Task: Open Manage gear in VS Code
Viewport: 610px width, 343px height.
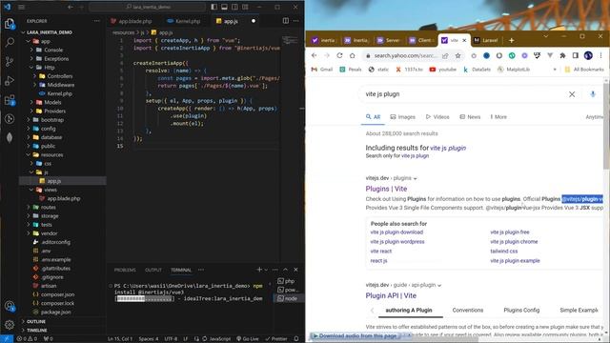Action: click(x=10, y=324)
